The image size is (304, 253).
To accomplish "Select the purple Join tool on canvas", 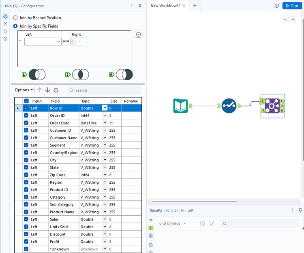I will coord(272,106).
